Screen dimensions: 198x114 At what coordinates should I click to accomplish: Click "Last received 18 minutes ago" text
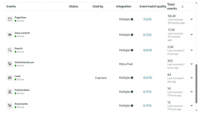[176, 21]
